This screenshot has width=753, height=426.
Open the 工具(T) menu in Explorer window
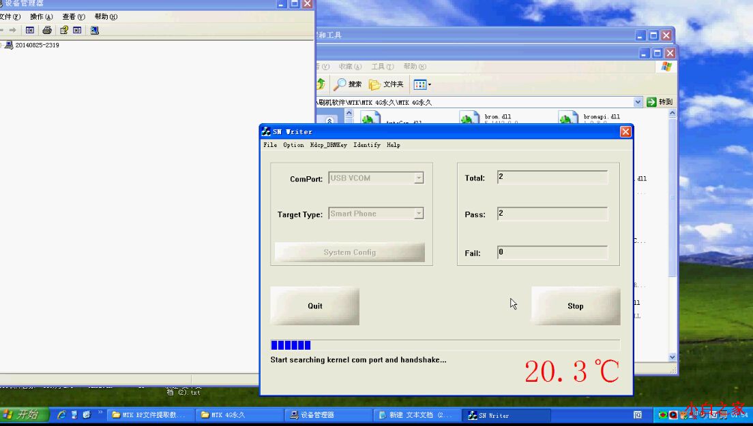382,67
